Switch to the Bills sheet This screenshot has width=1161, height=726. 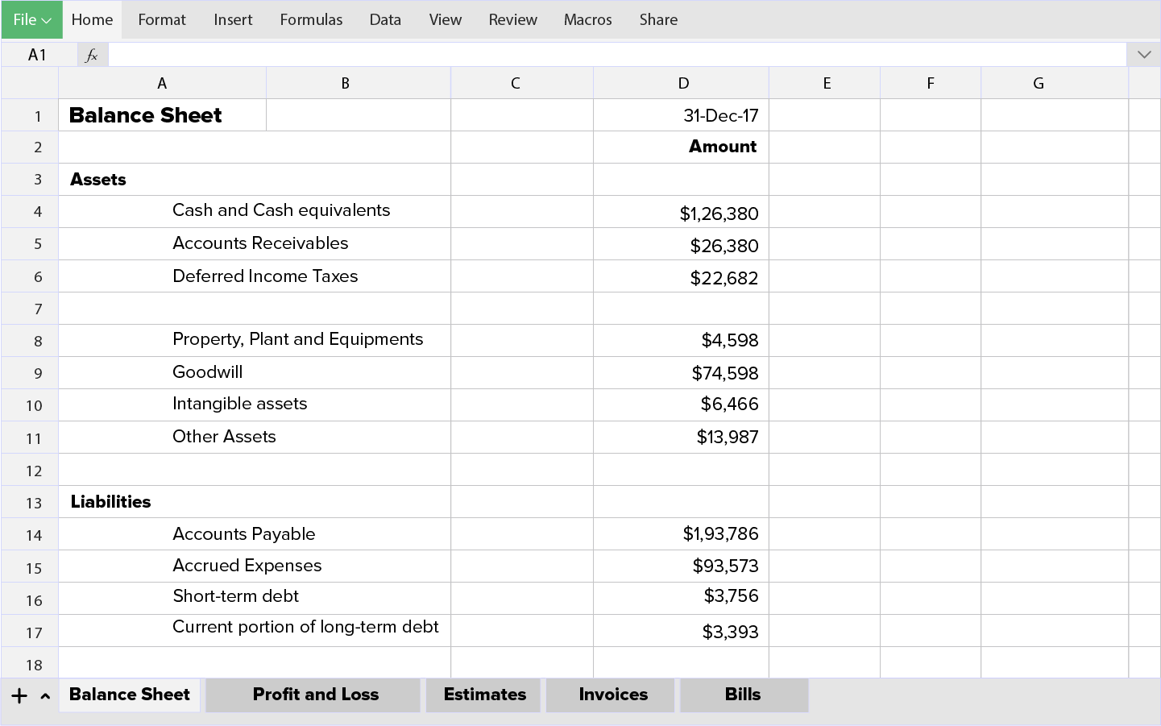744,695
